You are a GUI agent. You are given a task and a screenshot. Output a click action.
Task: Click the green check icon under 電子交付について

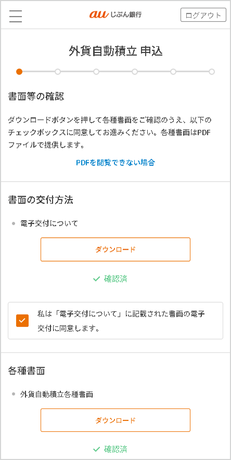(96, 279)
